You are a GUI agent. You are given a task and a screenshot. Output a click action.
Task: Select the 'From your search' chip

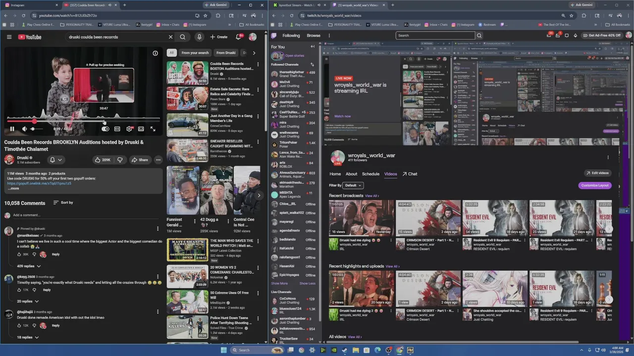click(x=195, y=53)
